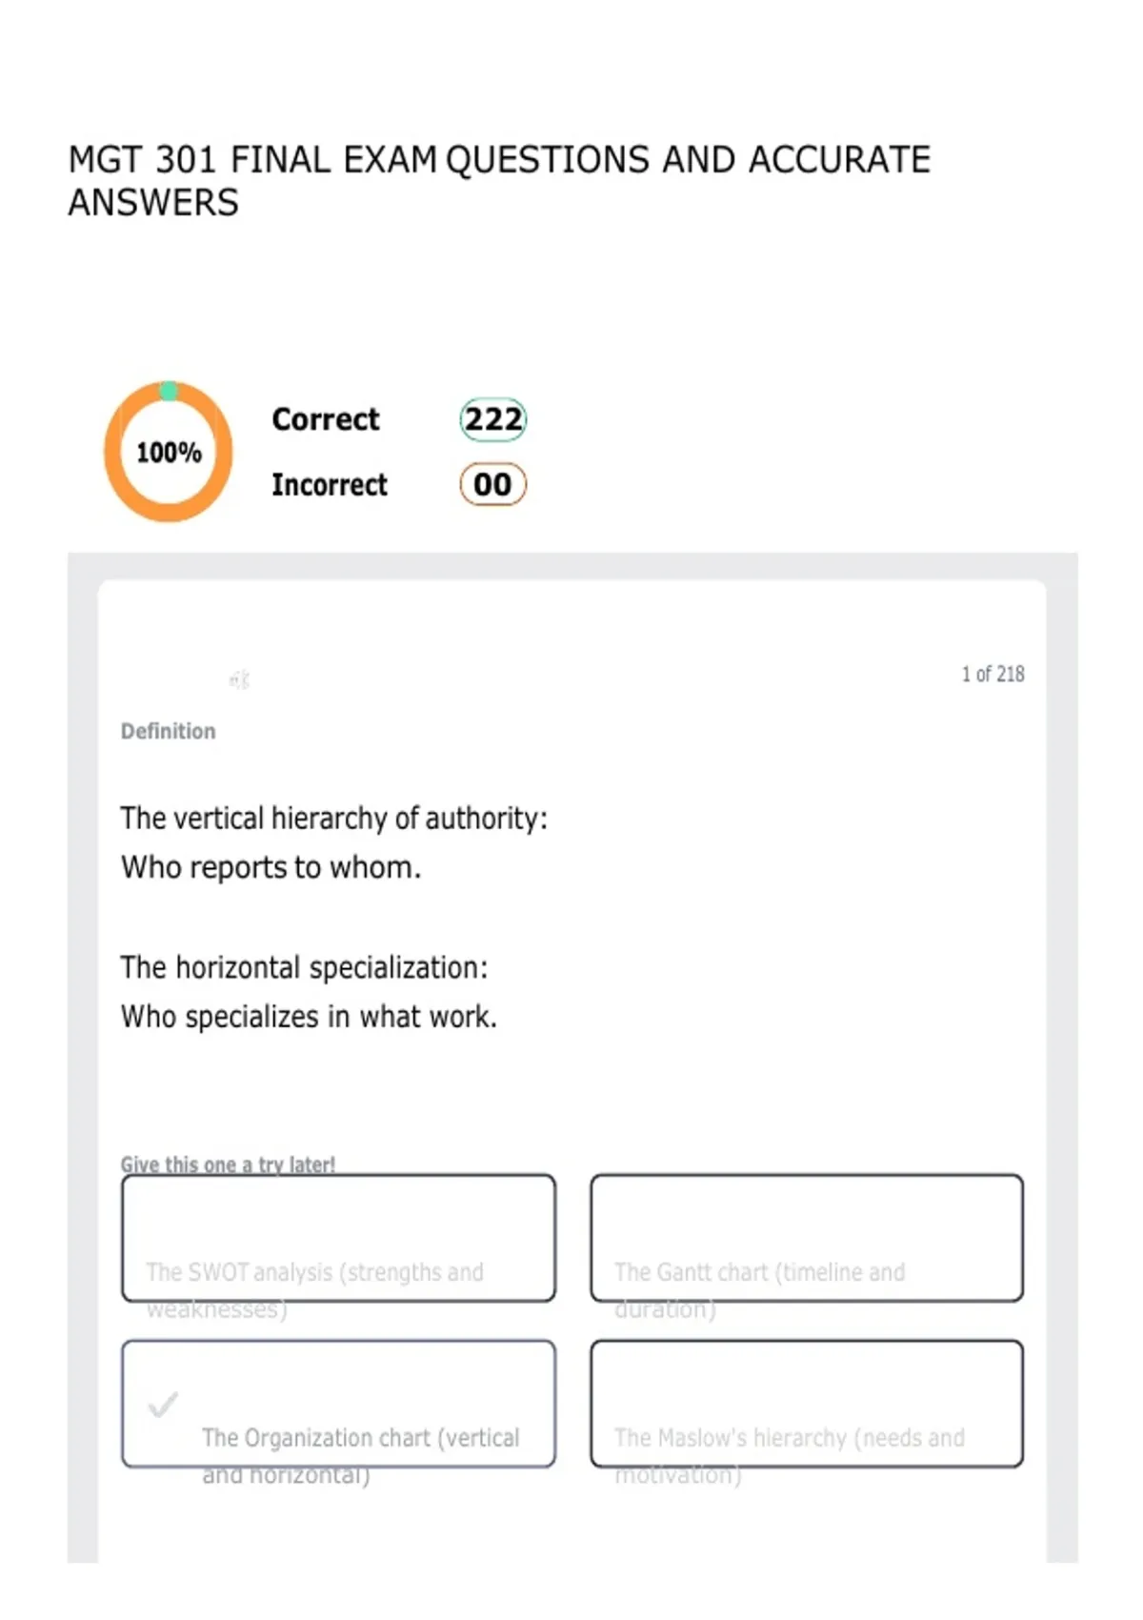
Task: Click the 00 incorrect count badge
Action: click(492, 484)
